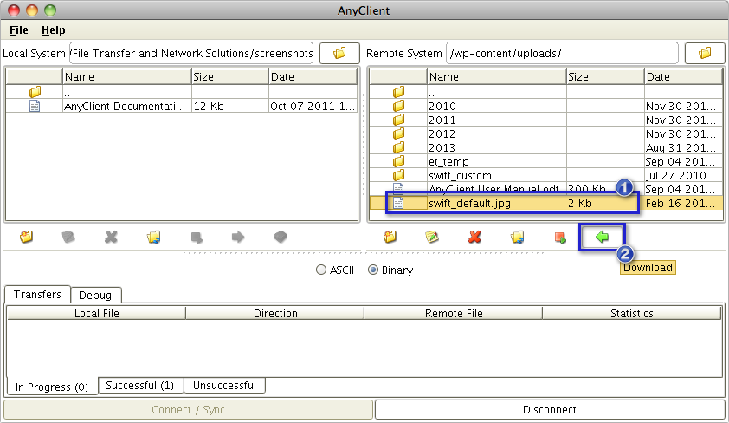Browse local system with the folder button
The image size is (729, 423).
pyautogui.click(x=339, y=53)
